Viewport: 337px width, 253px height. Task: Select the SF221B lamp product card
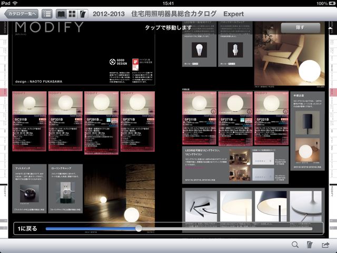pos(272,118)
